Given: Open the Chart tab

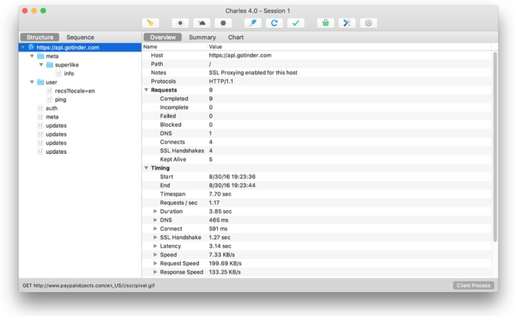Looking at the screenshot, I should (x=236, y=38).
